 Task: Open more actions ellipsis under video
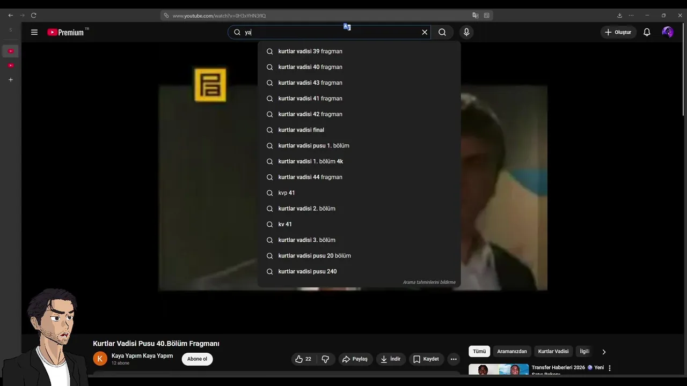[454, 359]
